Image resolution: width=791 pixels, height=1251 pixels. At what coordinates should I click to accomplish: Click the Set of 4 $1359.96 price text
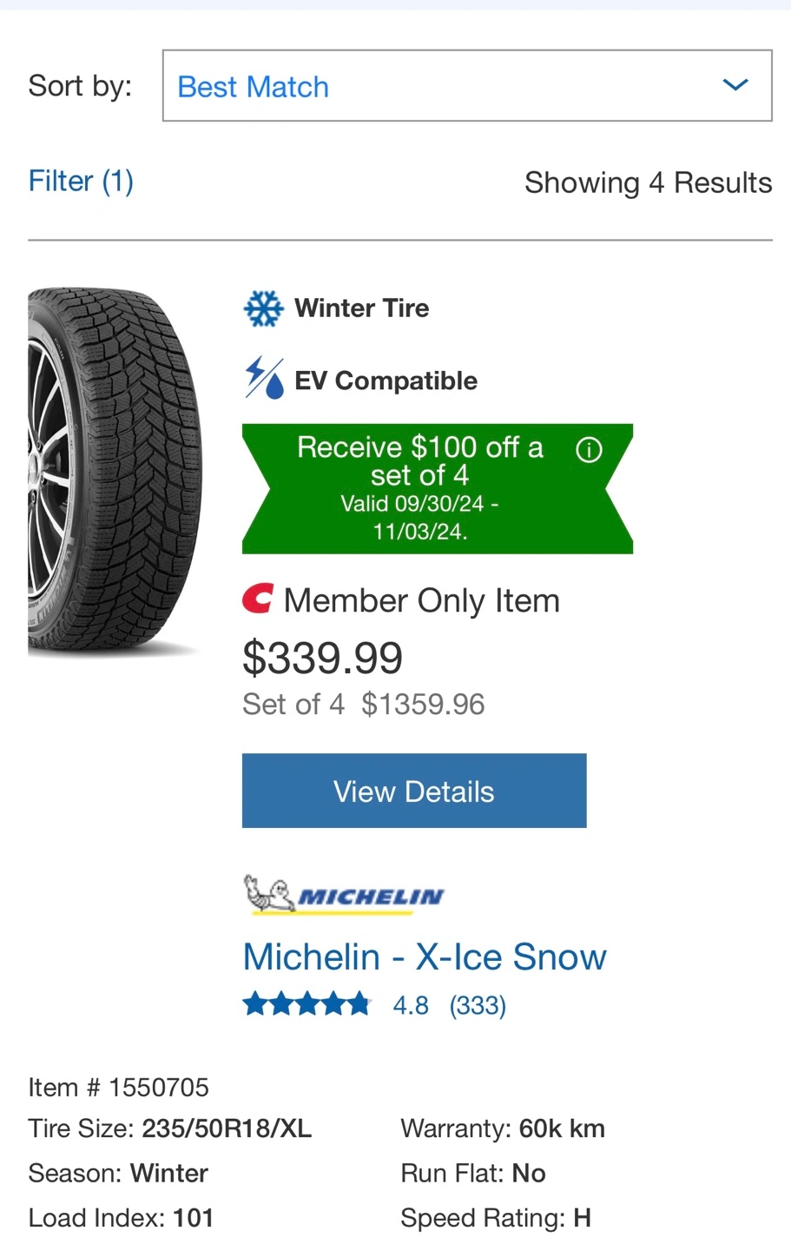pos(364,704)
